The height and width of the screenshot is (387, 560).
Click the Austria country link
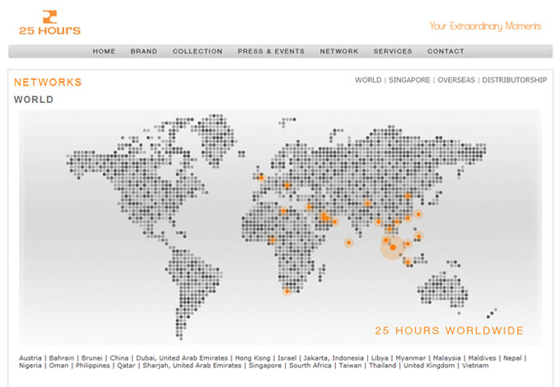[x=30, y=358]
